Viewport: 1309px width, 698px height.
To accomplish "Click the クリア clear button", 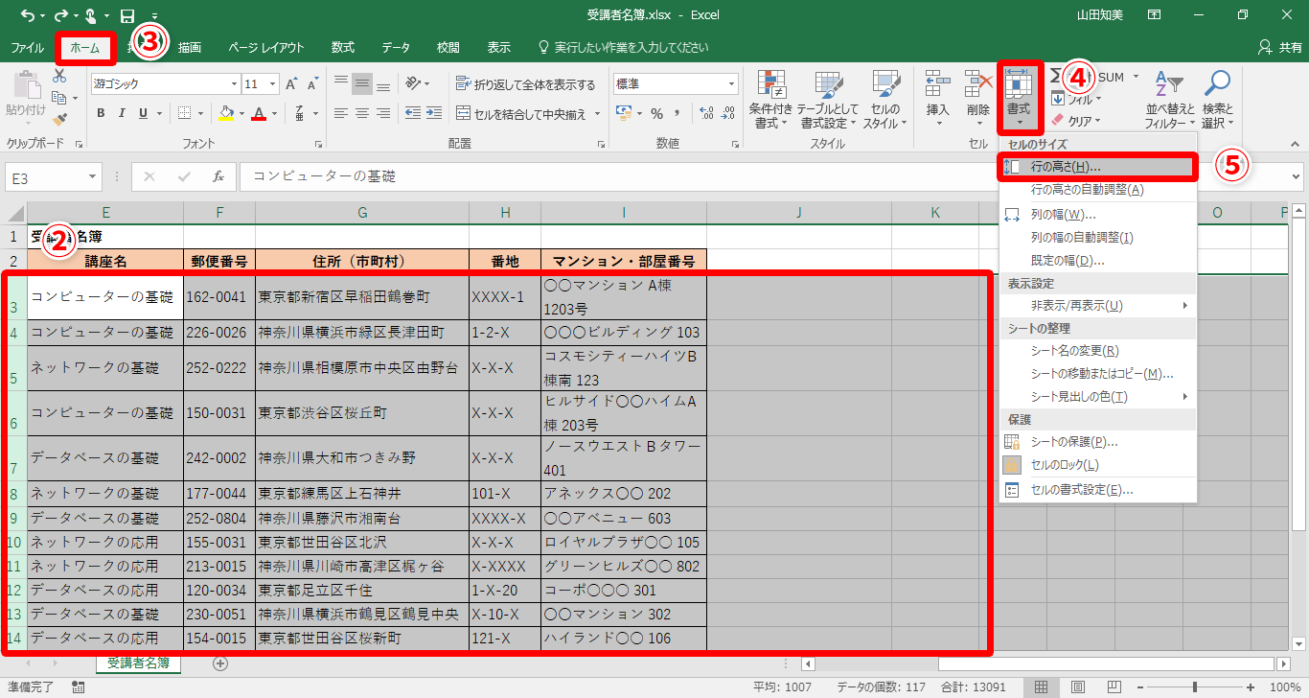I will pos(1075,121).
